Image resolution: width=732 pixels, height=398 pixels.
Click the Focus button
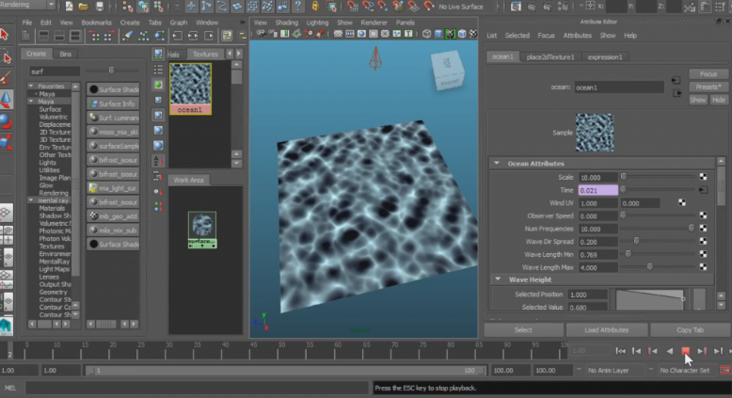[708, 74]
